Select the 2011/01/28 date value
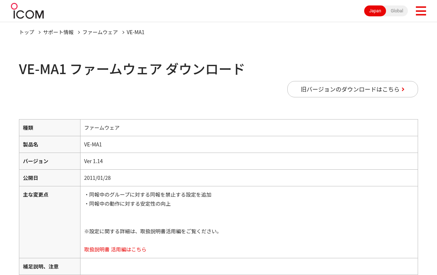Viewport: 437px width, 275px height. [x=97, y=178]
